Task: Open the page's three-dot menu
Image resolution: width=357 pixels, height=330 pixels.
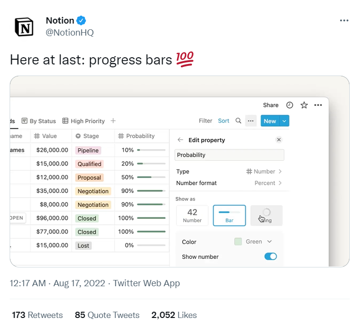Action: 318,105
